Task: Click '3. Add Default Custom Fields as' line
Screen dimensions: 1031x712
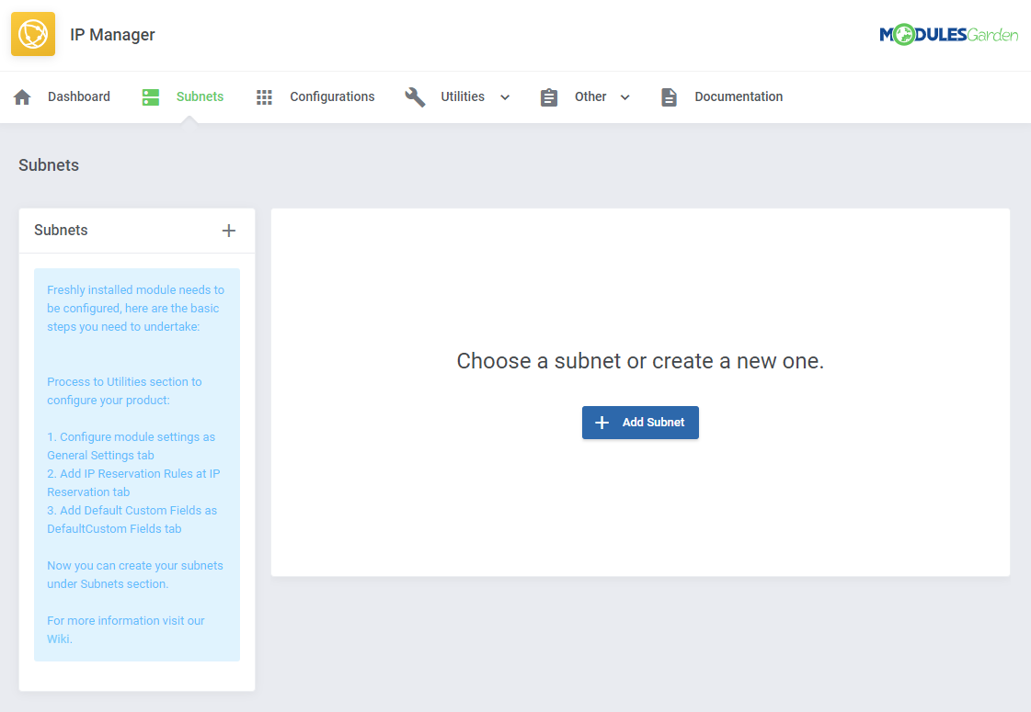Action: (x=132, y=511)
